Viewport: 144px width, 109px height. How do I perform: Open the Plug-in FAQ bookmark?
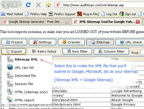(88, 14)
